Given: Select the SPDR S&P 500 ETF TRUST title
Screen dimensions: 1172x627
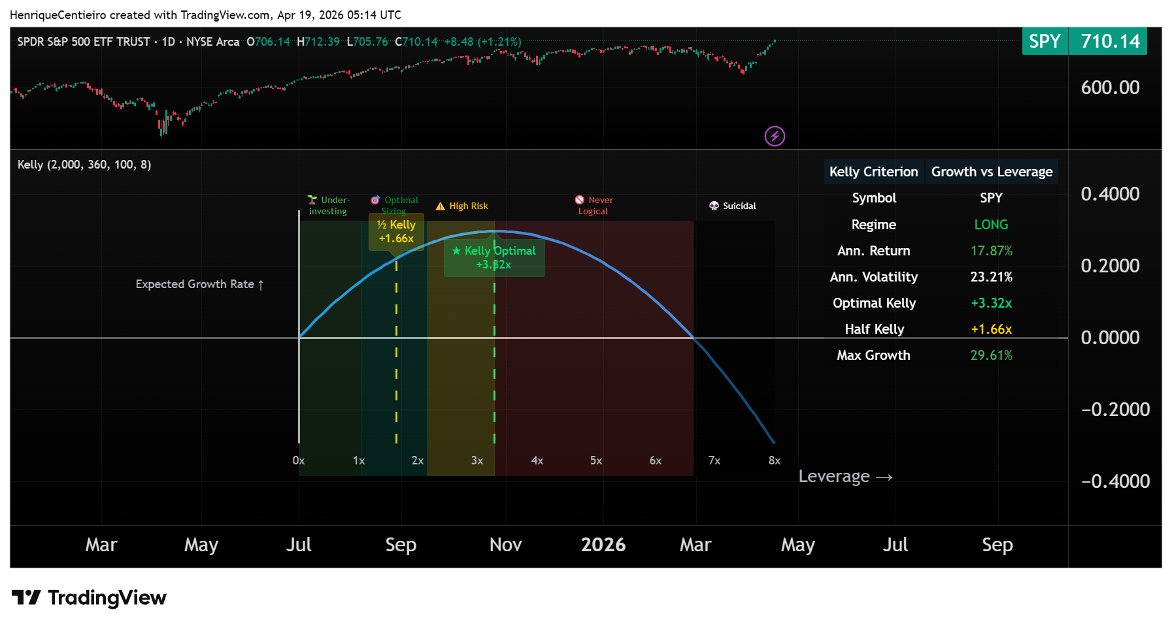Looking at the screenshot, I should coord(84,42).
